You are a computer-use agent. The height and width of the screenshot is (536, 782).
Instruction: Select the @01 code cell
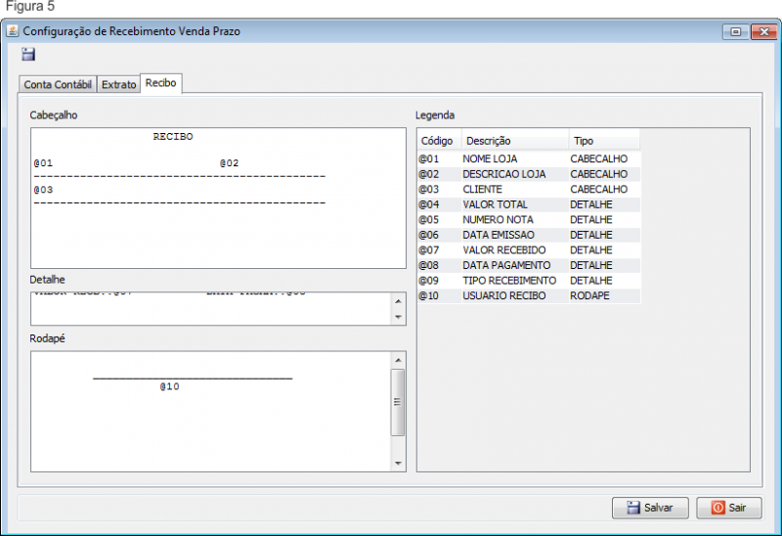(439, 158)
